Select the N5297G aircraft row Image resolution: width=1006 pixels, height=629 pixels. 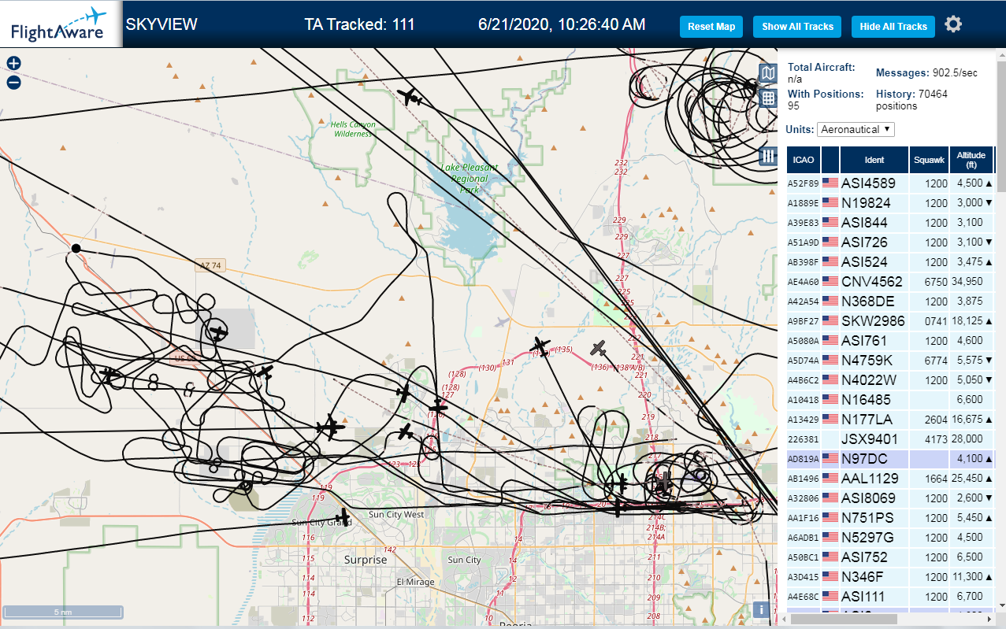[891, 538]
